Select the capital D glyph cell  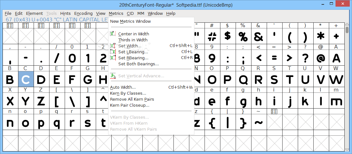point(41,79)
